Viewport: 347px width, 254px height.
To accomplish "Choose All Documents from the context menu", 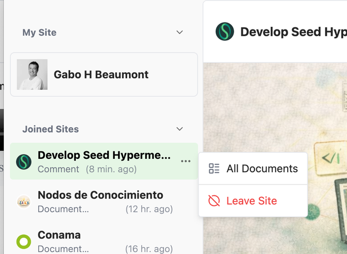I will 253,168.
